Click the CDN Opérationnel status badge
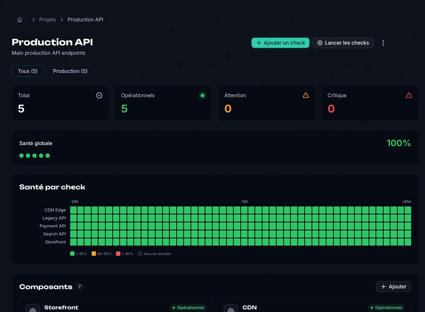This screenshot has width=425, height=312. coord(386,307)
